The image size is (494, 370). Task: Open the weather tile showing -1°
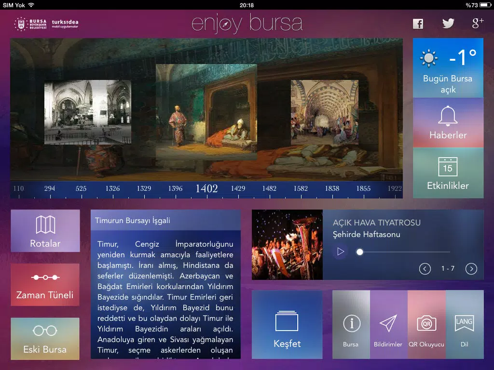[x=448, y=68]
